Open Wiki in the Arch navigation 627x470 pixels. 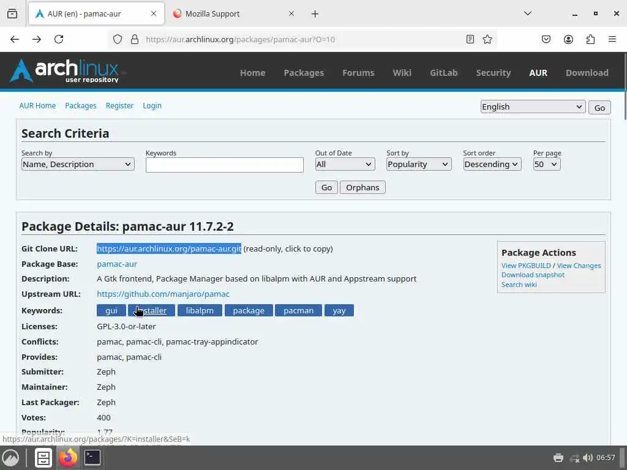point(402,73)
